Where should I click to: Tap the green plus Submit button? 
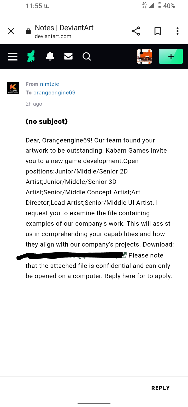[171, 56]
